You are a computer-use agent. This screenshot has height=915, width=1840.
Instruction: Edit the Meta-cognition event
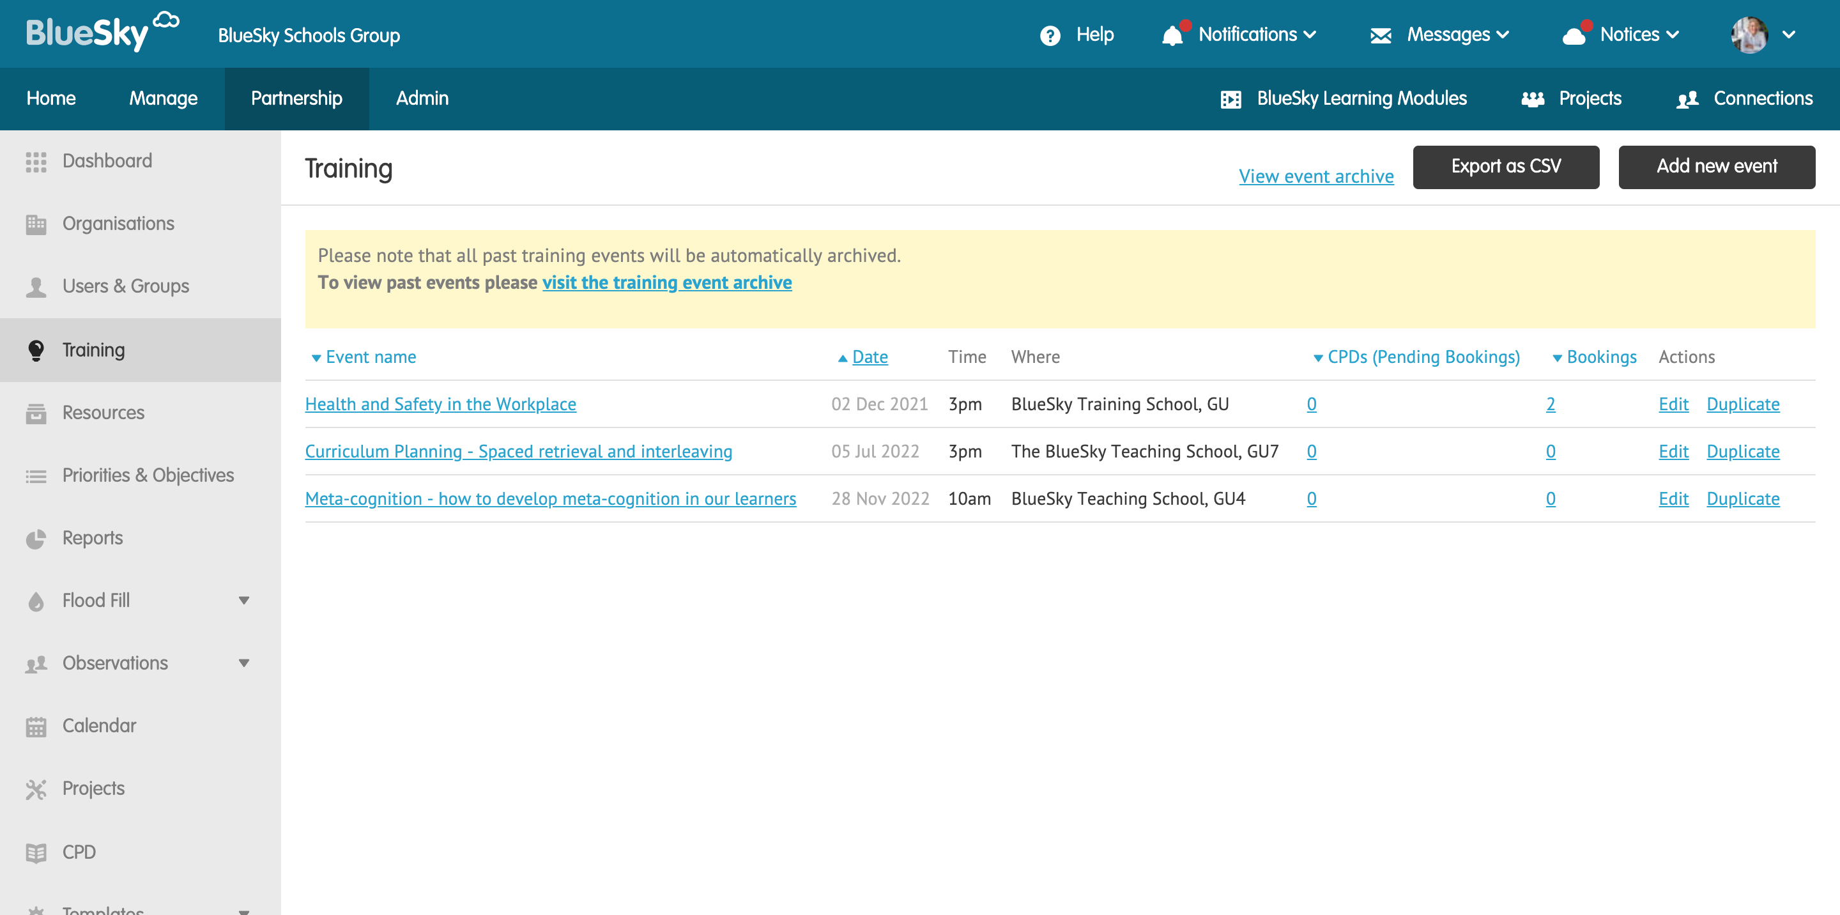(1673, 498)
